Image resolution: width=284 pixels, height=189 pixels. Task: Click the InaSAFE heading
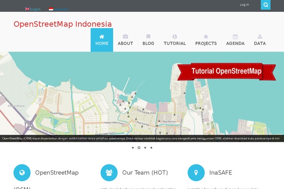coord(221,172)
